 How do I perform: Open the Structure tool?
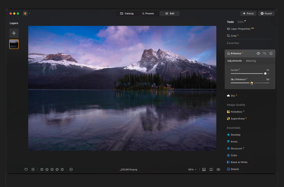click(236, 148)
